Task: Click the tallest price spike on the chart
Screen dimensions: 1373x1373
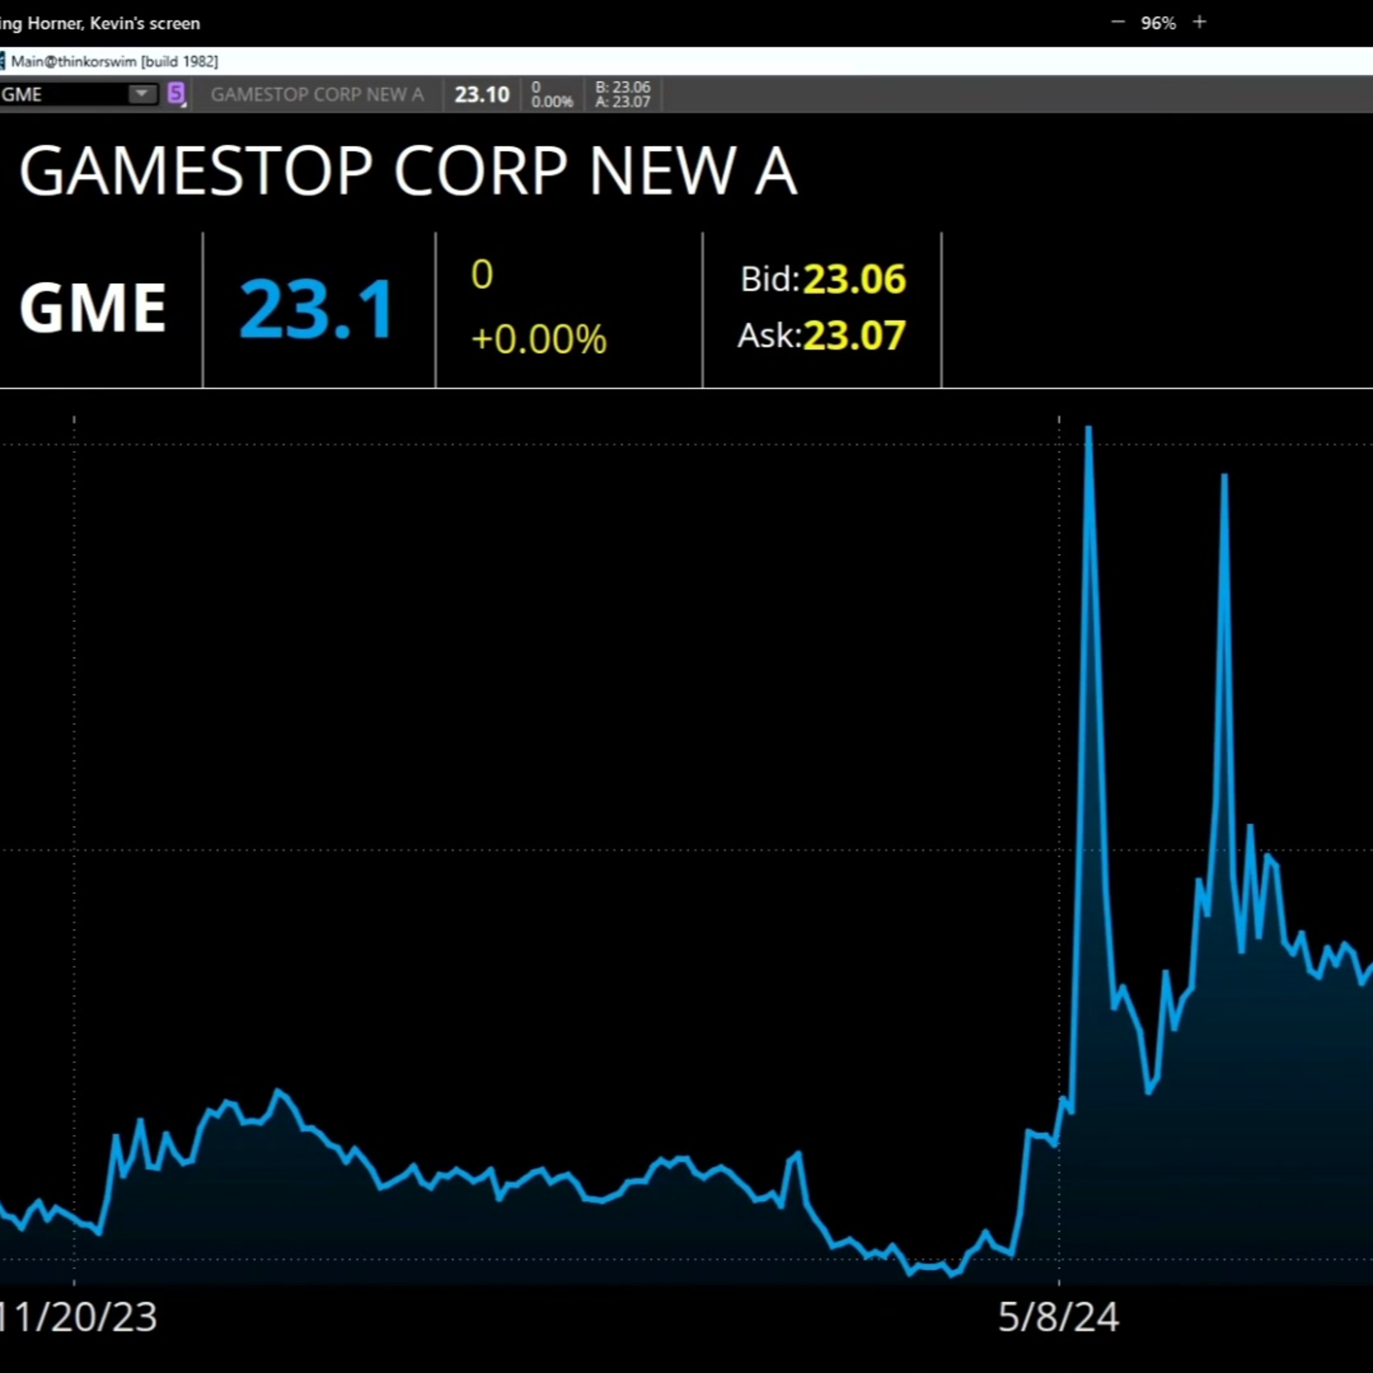Action: point(1088,429)
